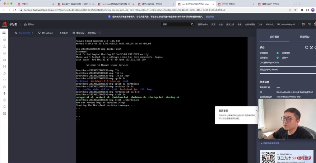Click the 带宽使用率 usage bar
The width and height of the screenshot is (316, 163).
click(x=288, y=73)
